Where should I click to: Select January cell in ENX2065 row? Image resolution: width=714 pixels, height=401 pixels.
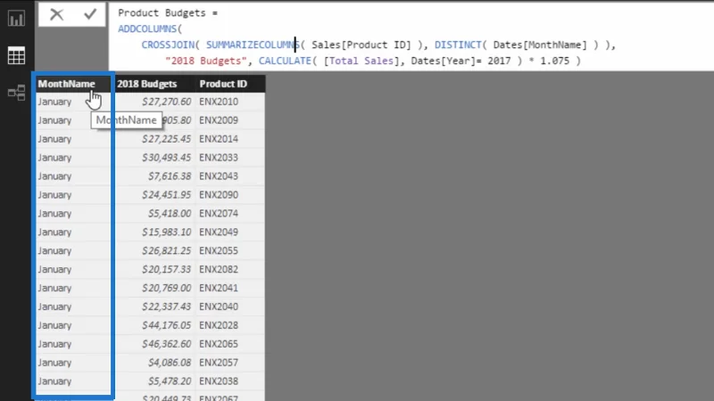(x=54, y=344)
